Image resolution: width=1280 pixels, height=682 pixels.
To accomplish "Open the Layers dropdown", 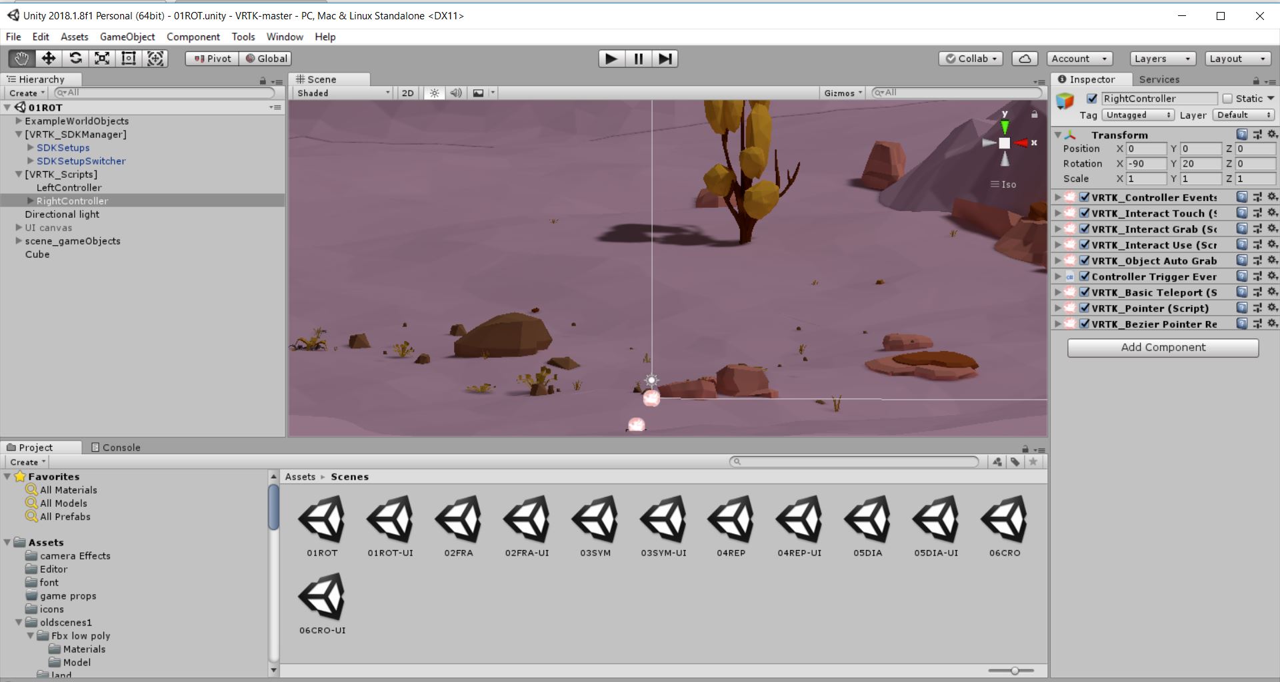I will click(1163, 59).
